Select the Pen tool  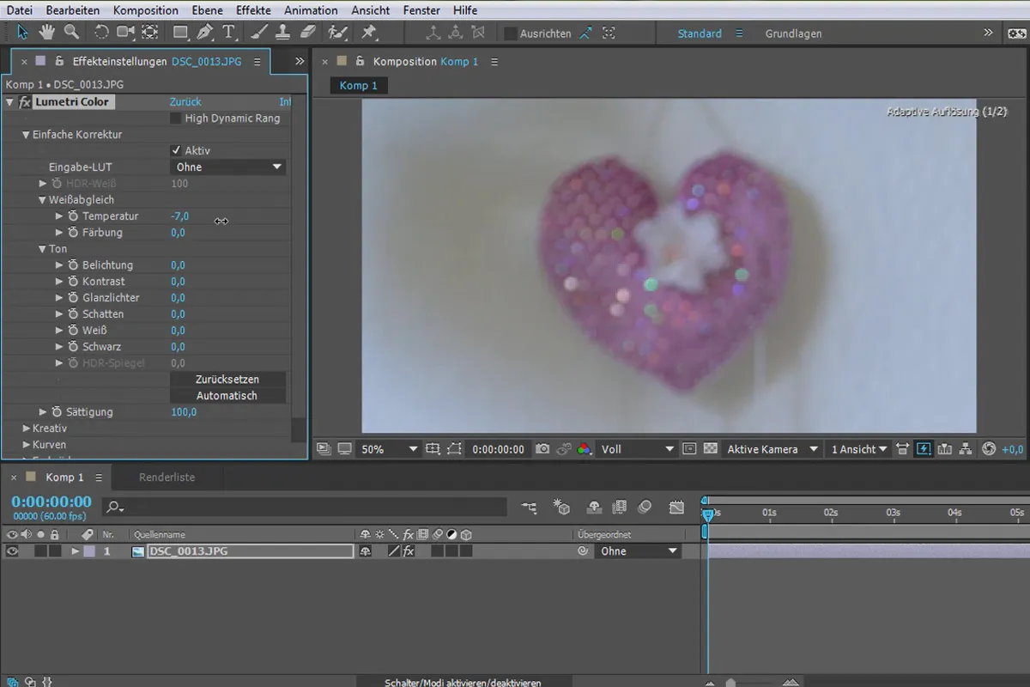point(204,33)
